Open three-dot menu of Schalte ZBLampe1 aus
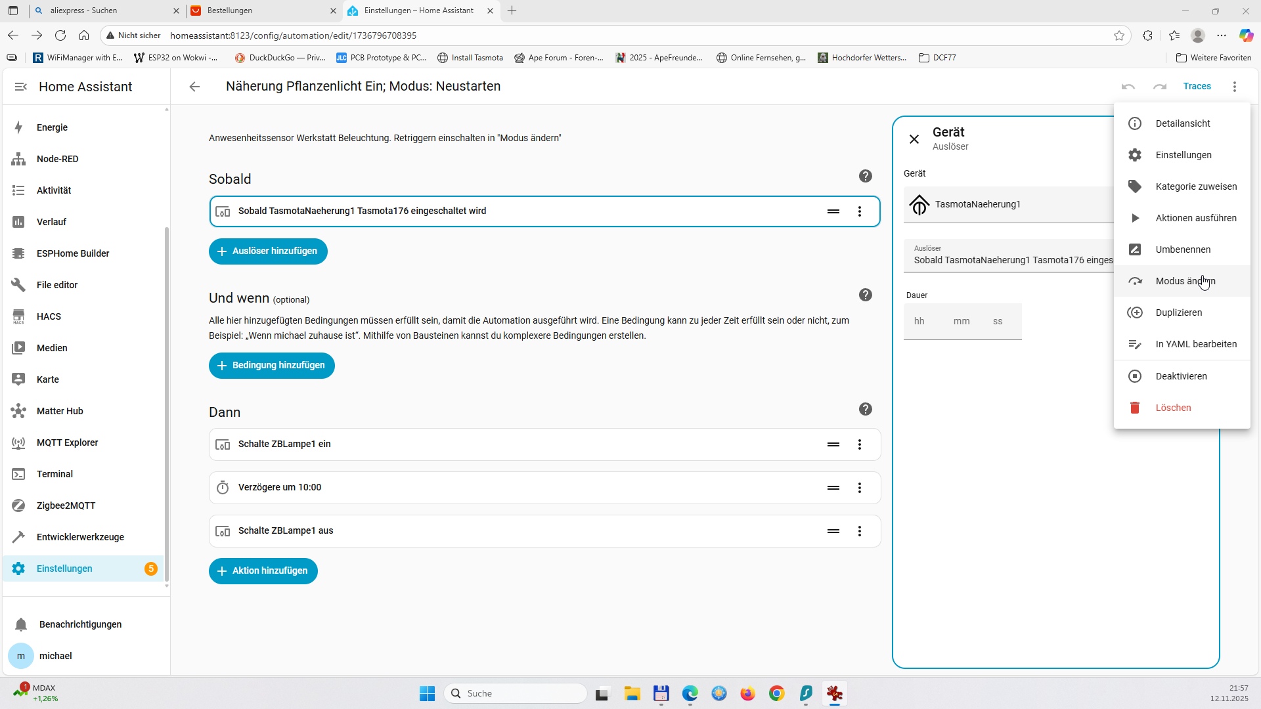 tap(859, 531)
